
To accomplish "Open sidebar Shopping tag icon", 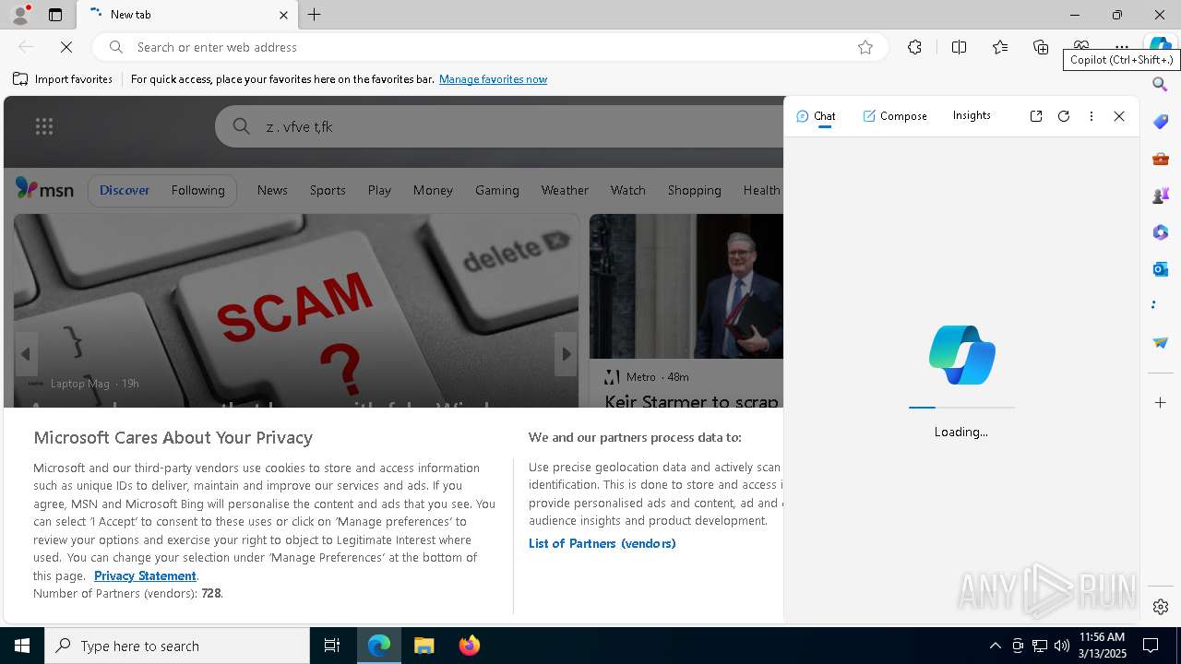I will click(1161, 122).
